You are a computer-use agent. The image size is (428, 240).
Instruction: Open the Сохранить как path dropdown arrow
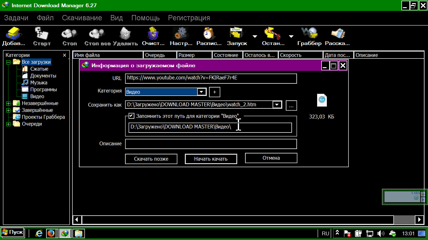click(x=277, y=105)
